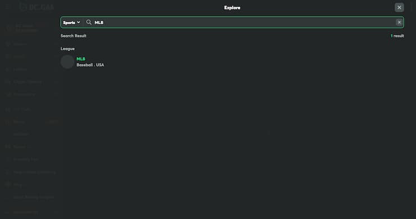Image resolution: width=416 pixels, height=219 pixels.
Task: Click the 'Search Result' heading
Action: point(74,36)
